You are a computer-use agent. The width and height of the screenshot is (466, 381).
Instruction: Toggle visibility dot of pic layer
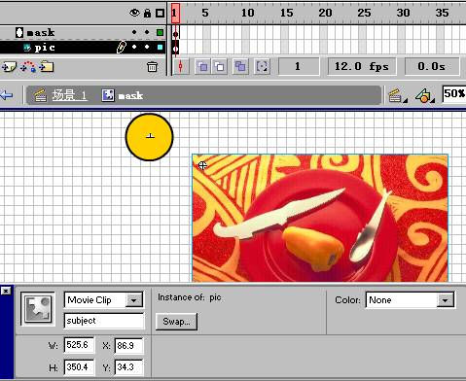[x=134, y=47]
